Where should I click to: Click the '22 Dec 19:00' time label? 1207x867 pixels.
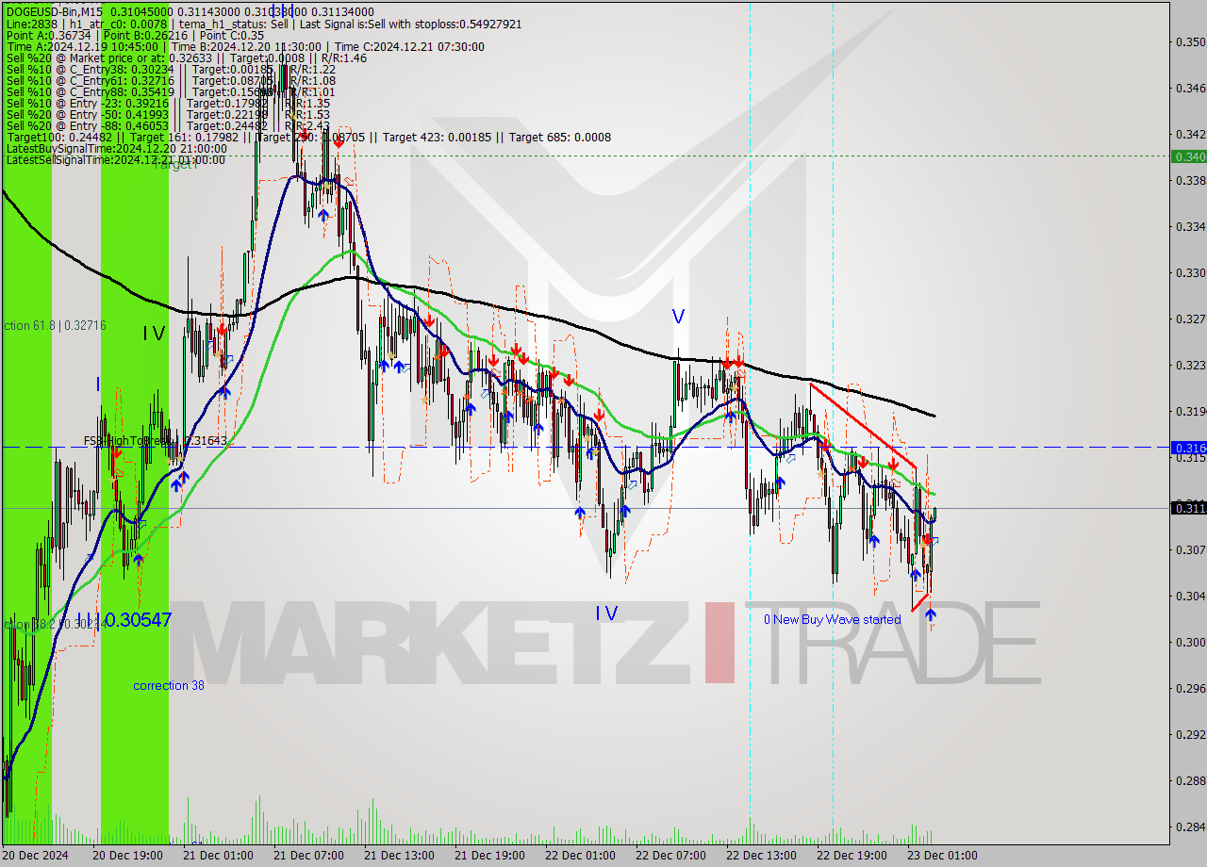(851, 856)
